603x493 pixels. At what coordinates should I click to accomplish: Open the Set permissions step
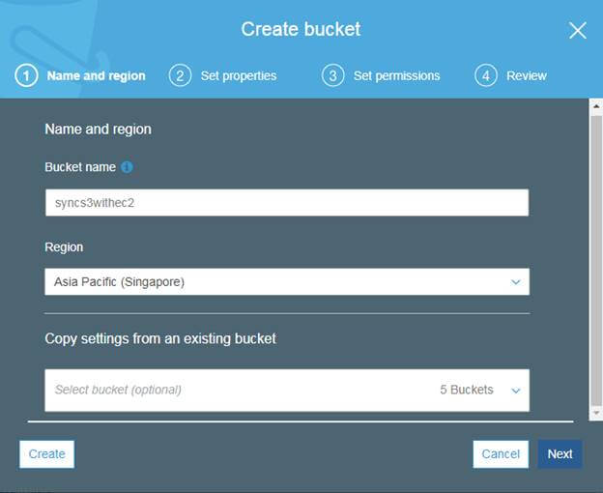(x=396, y=75)
